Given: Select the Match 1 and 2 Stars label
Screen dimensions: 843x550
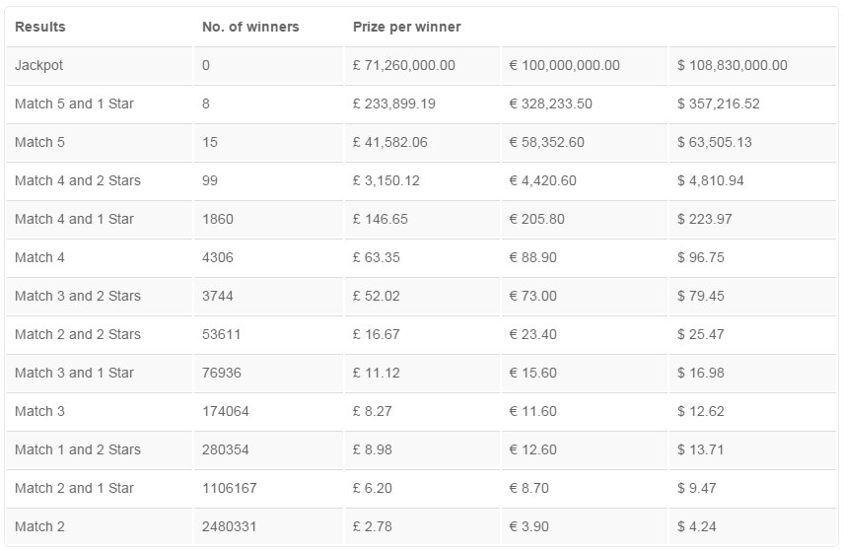Looking at the screenshot, I should [78, 450].
